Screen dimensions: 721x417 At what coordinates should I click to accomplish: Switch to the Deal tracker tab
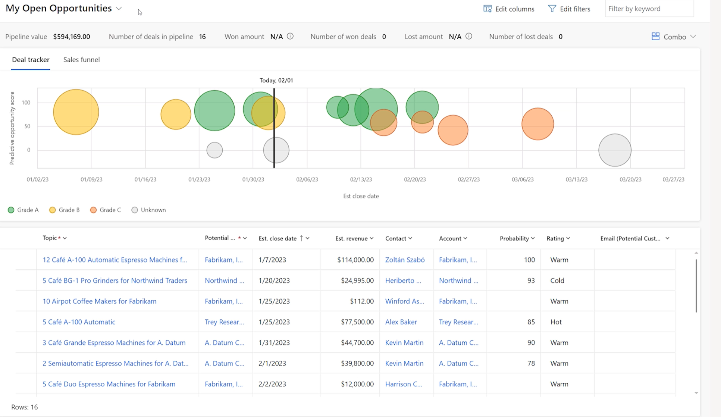(31, 60)
